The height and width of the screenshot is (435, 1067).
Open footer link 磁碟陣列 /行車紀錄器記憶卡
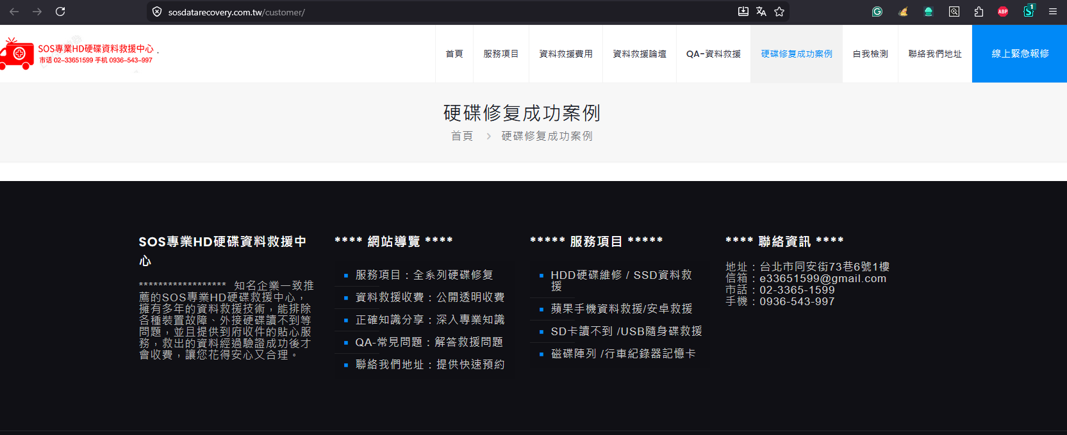[x=623, y=354]
